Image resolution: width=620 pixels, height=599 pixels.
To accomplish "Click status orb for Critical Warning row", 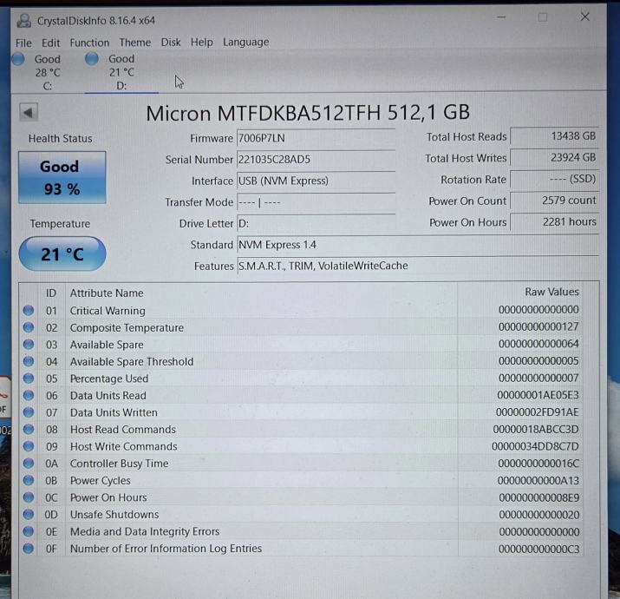I will [28, 311].
